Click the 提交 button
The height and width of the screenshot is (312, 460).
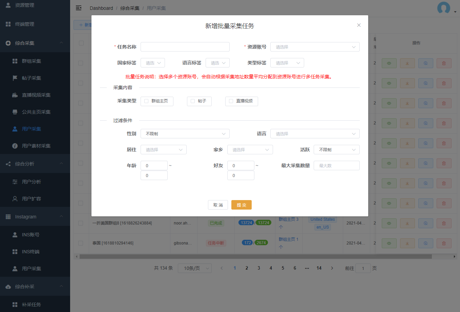click(x=242, y=205)
